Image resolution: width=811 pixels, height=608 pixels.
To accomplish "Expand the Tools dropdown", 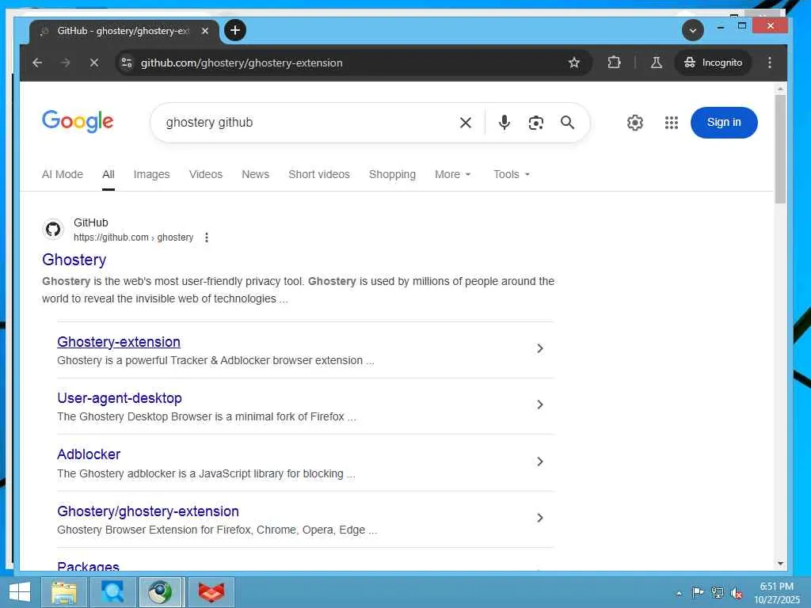I will tap(512, 174).
